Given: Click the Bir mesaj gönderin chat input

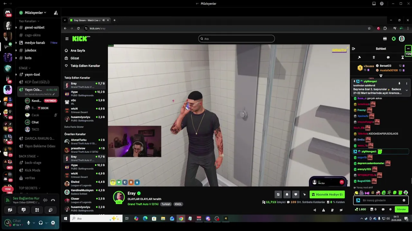Looking at the screenshot, I should pyautogui.click(x=381, y=201).
